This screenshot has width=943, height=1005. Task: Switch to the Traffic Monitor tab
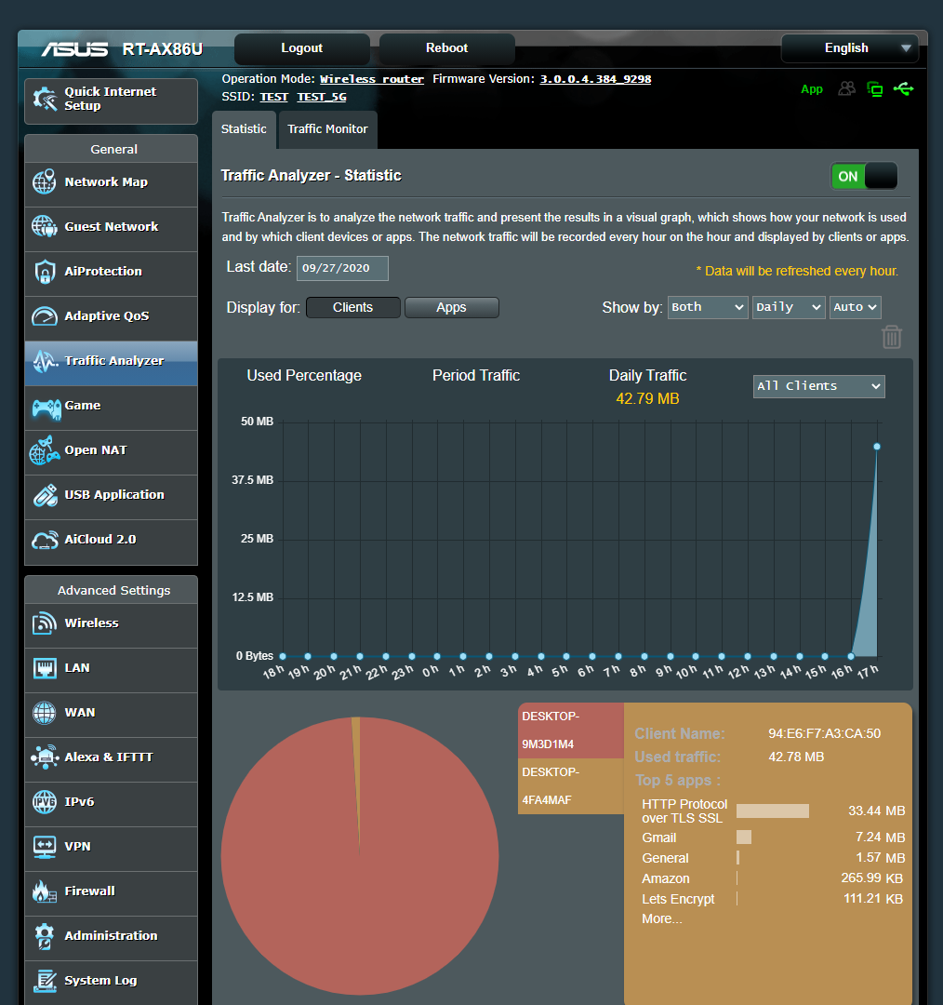pyautogui.click(x=327, y=129)
